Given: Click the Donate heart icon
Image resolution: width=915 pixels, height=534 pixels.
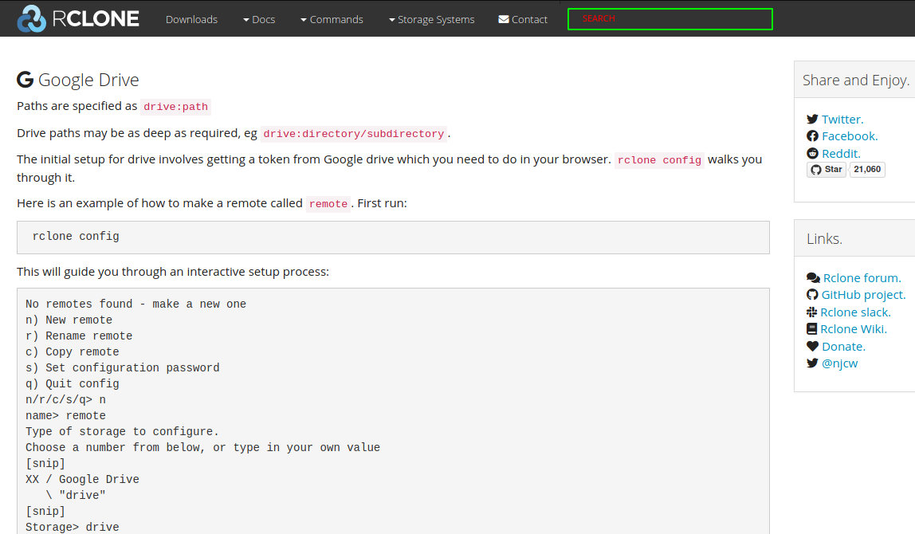Looking at the screenshot, I should coord(812,346).
